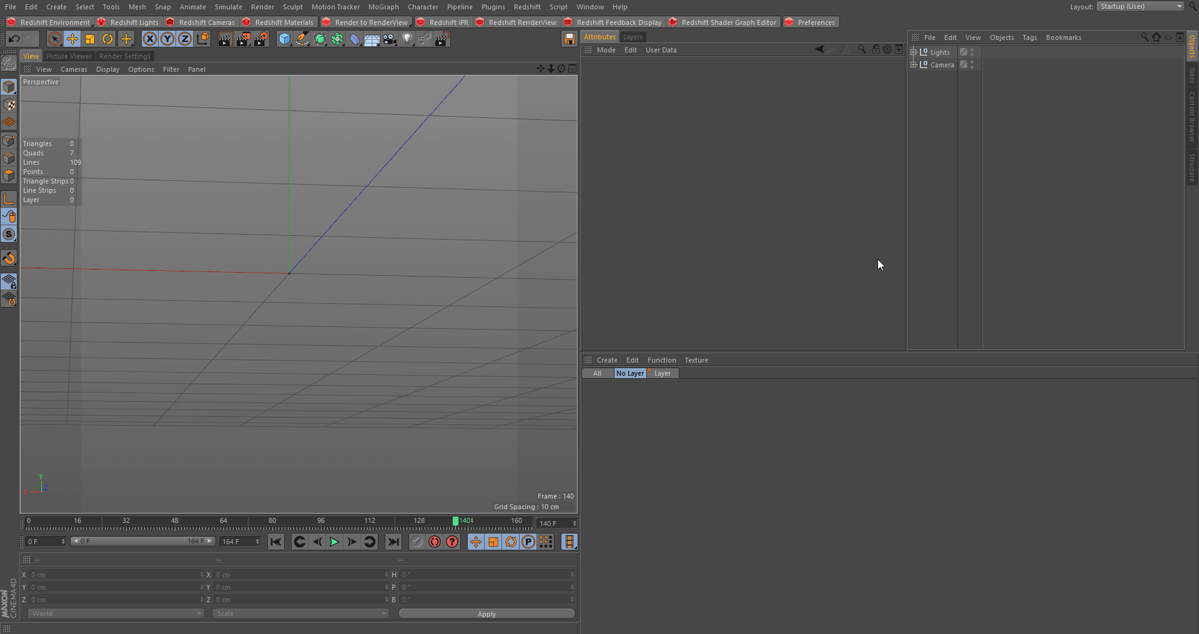This screenshot has height=634, width=1199.
Task: Toggle X axis lock
Action: [150, 39]
